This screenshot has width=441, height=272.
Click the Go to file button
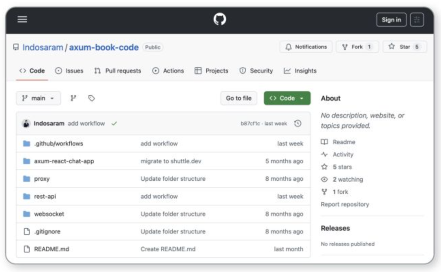[x=239, y=98]
